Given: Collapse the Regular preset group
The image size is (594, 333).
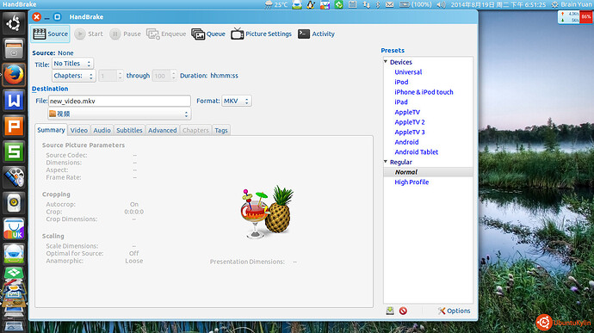Looking at the screenshot, I should 386,162.
